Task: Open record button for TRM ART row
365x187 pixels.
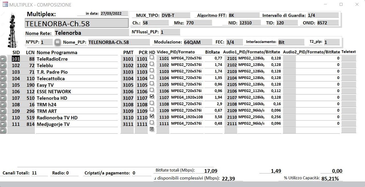Action: click(3, 111)
